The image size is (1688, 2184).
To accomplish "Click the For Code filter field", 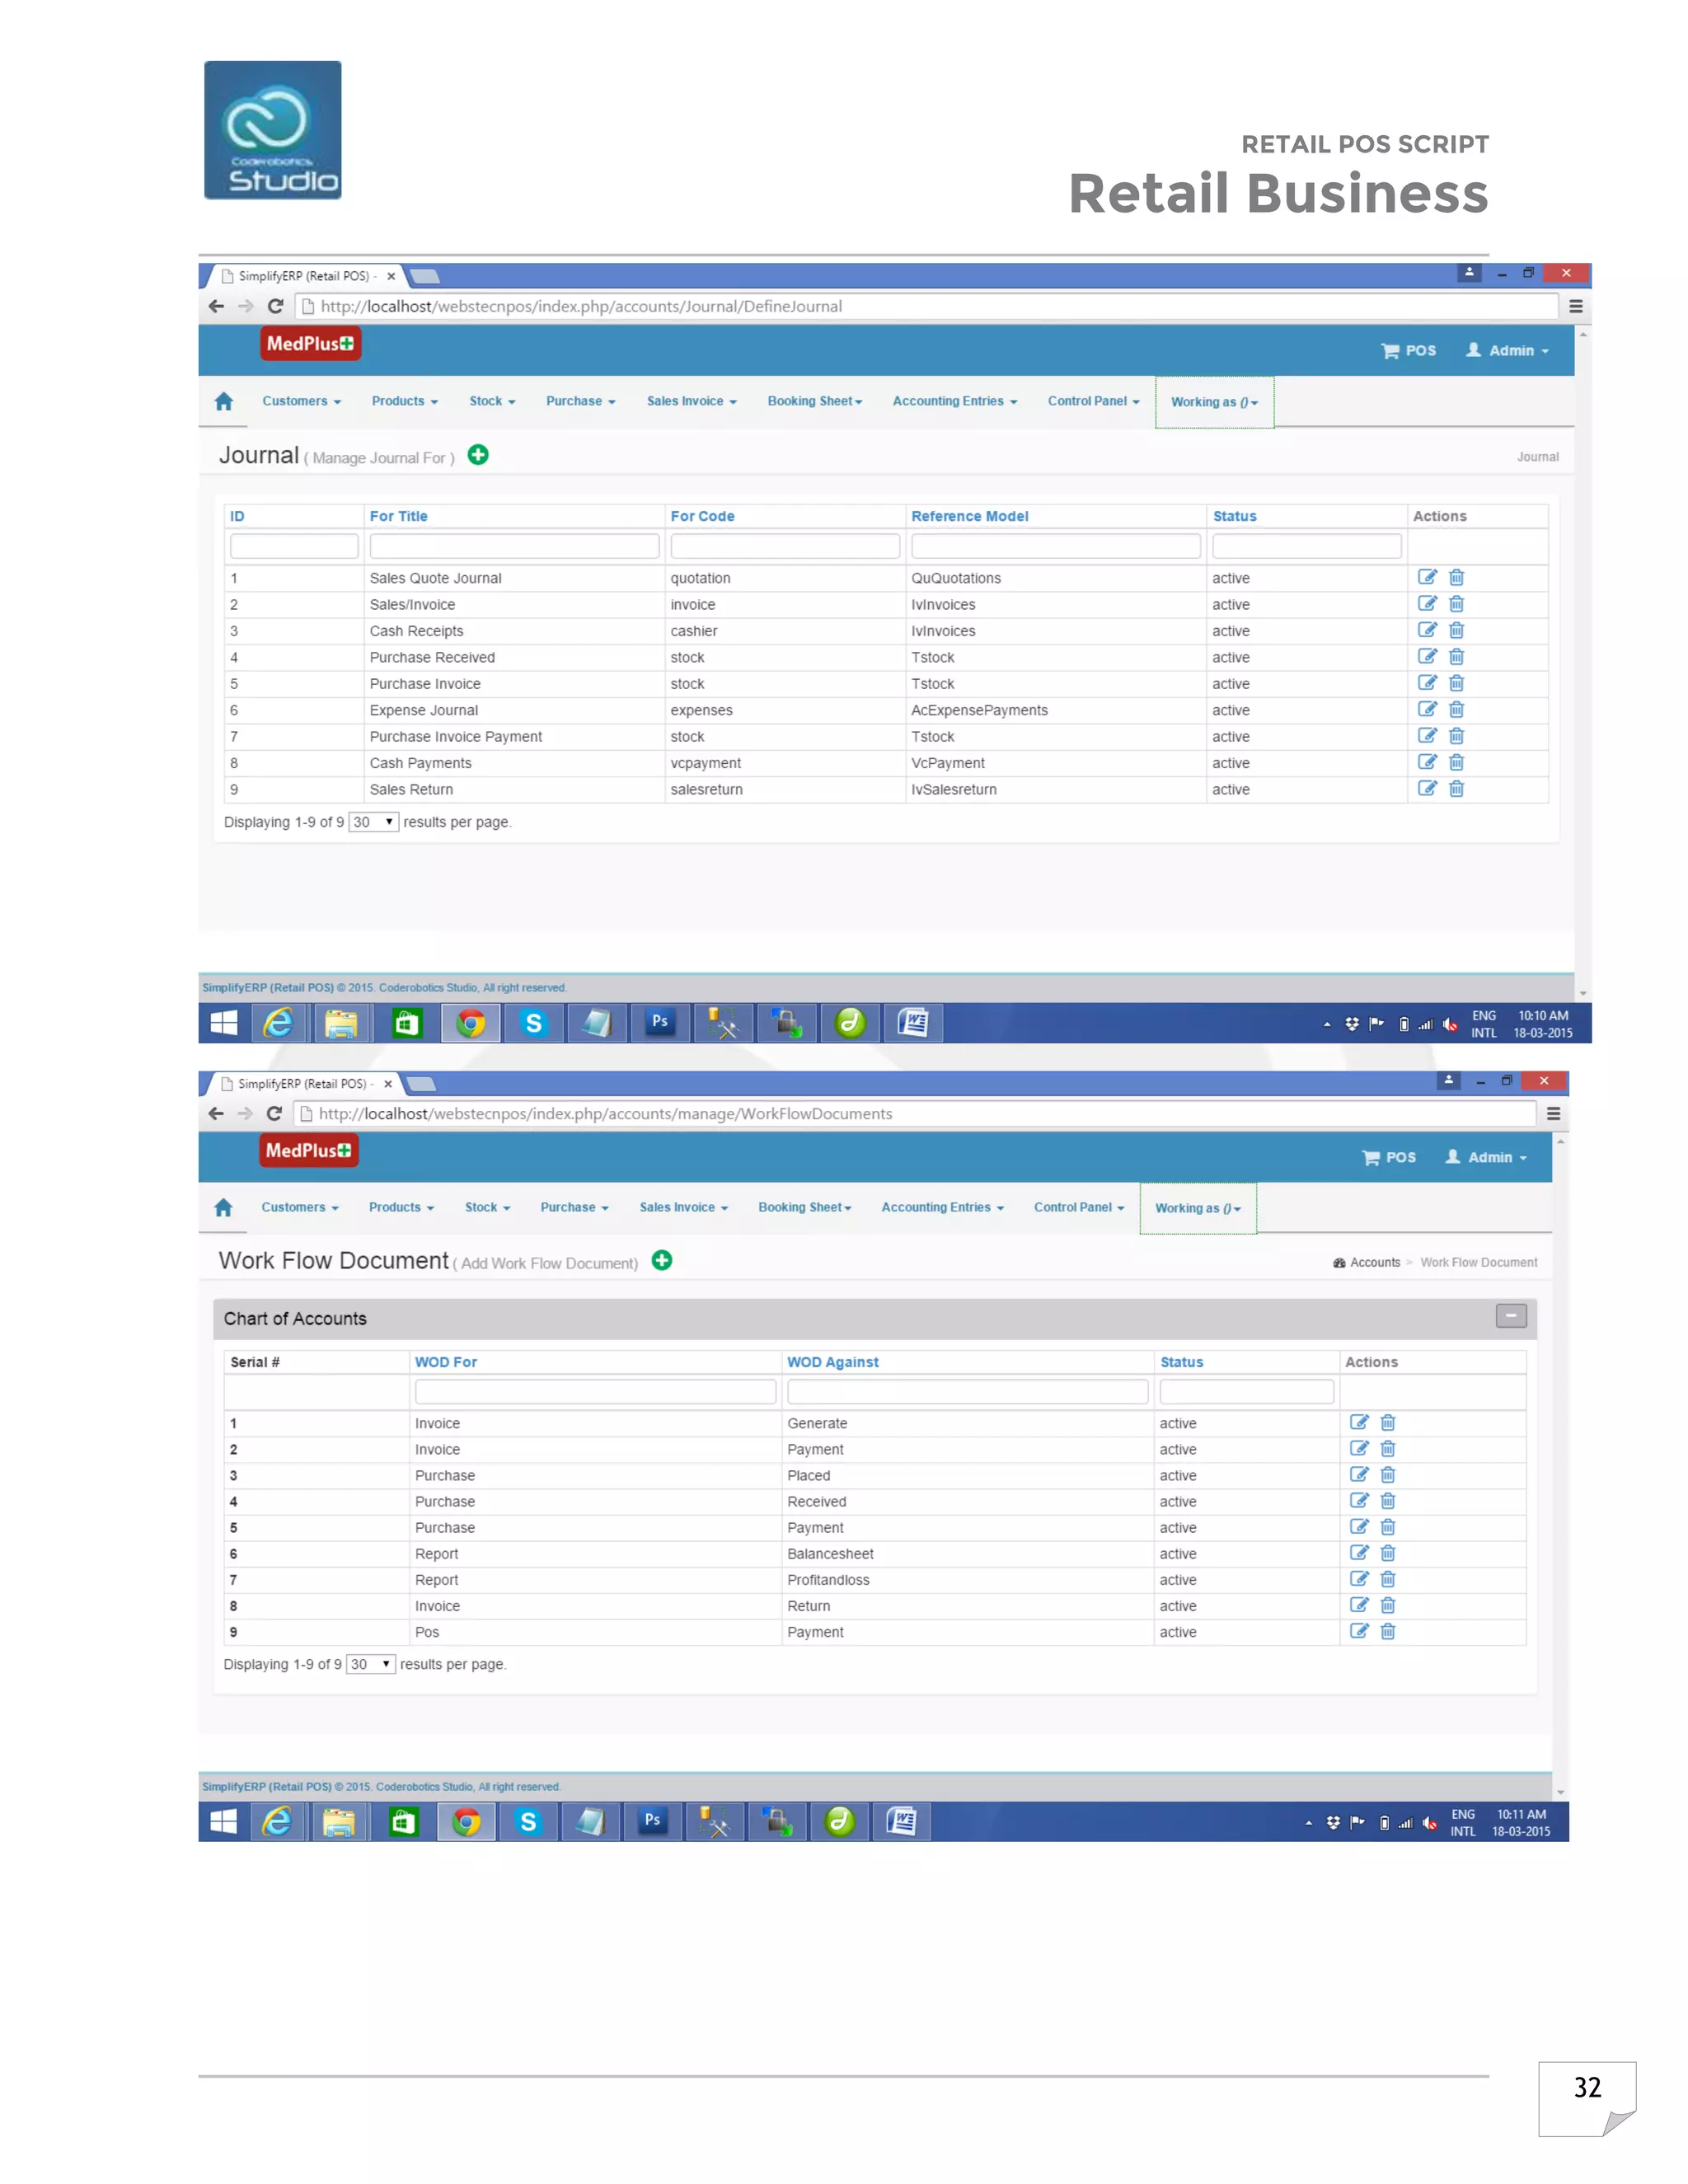I will pos(785,546).
